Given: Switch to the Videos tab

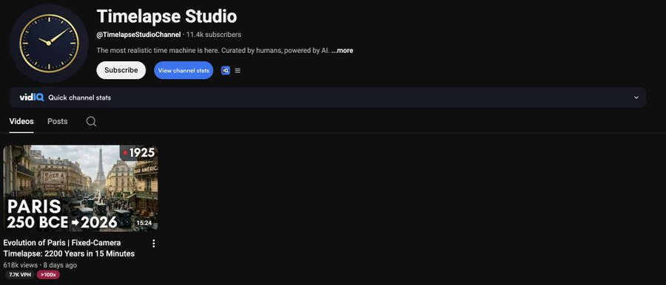Looking at the screenshot, I should click(21, 121).
